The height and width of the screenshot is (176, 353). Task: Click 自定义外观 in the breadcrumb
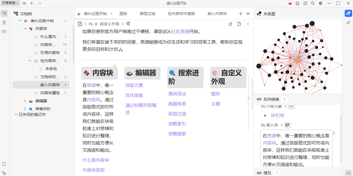click(x=109, y=24)
